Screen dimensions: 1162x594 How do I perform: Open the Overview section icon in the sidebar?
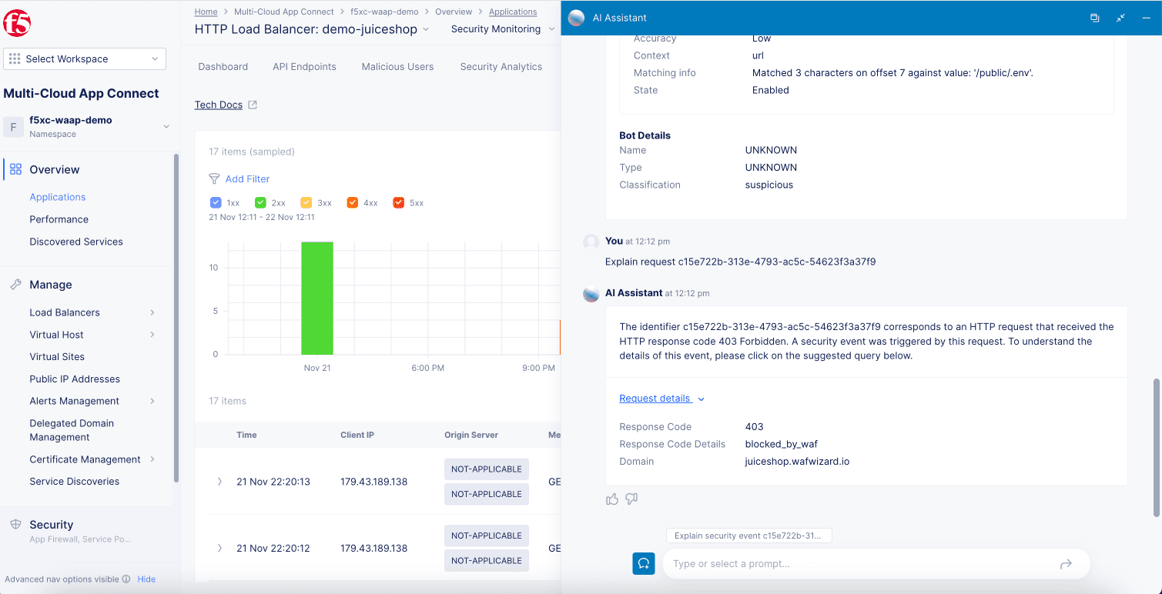tap(15, 169)
